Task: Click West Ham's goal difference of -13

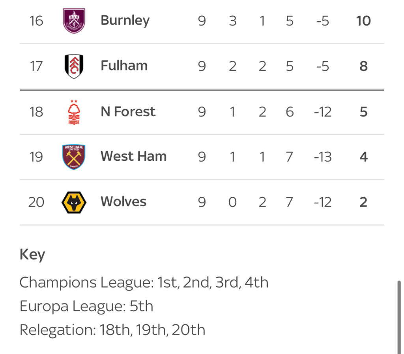Action: click(x=322, y=157)
